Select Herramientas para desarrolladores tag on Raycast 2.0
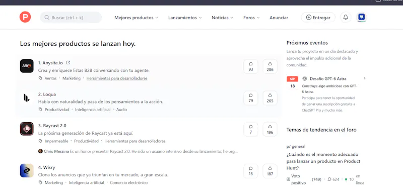Image resolution: width=403 pixels, height=195 pixels. [x=135, y=141]
